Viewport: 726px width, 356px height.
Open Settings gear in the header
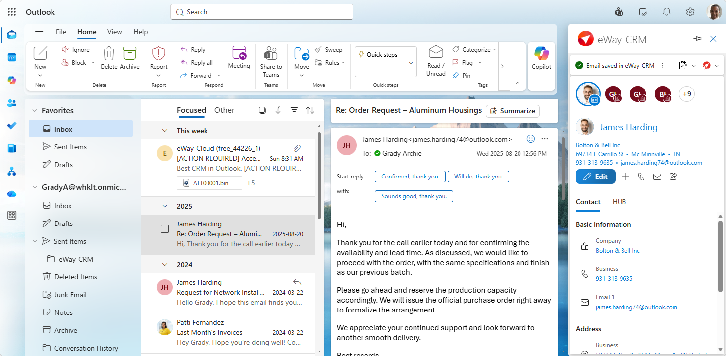690,12
